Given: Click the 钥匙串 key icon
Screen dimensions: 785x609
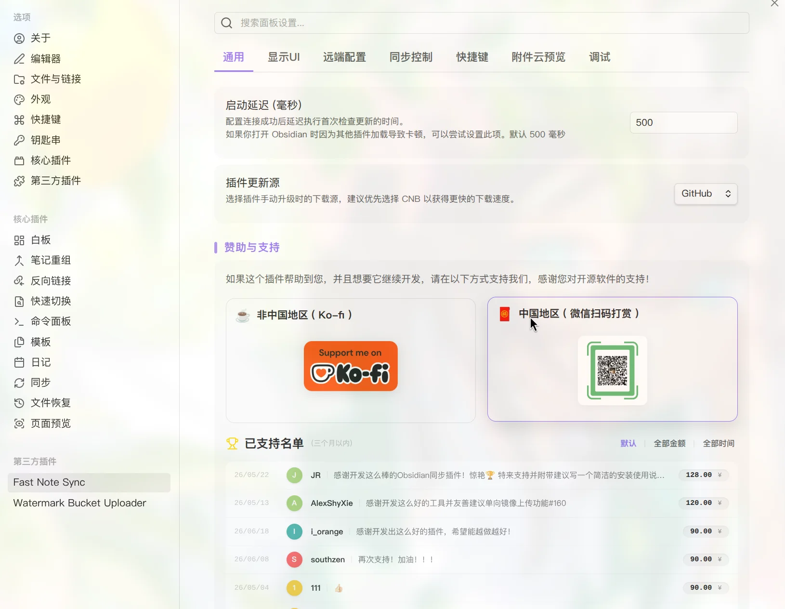Looking at the screenshot, I should 19,140.
